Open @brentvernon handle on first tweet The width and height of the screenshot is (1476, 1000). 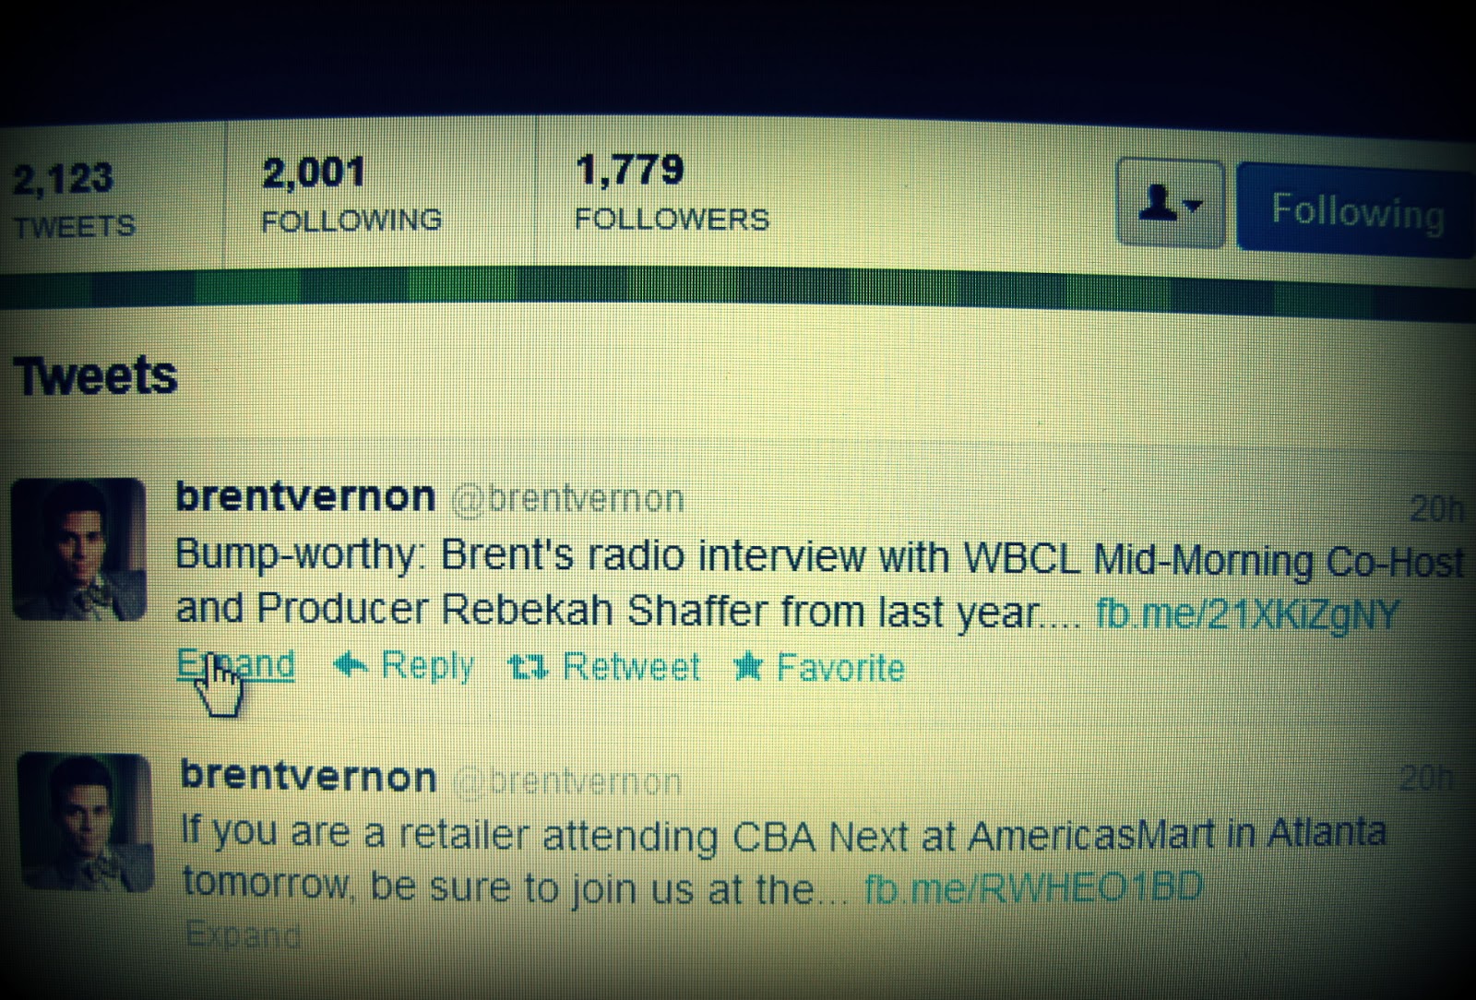pyautogui.click(x=567, y=499)
